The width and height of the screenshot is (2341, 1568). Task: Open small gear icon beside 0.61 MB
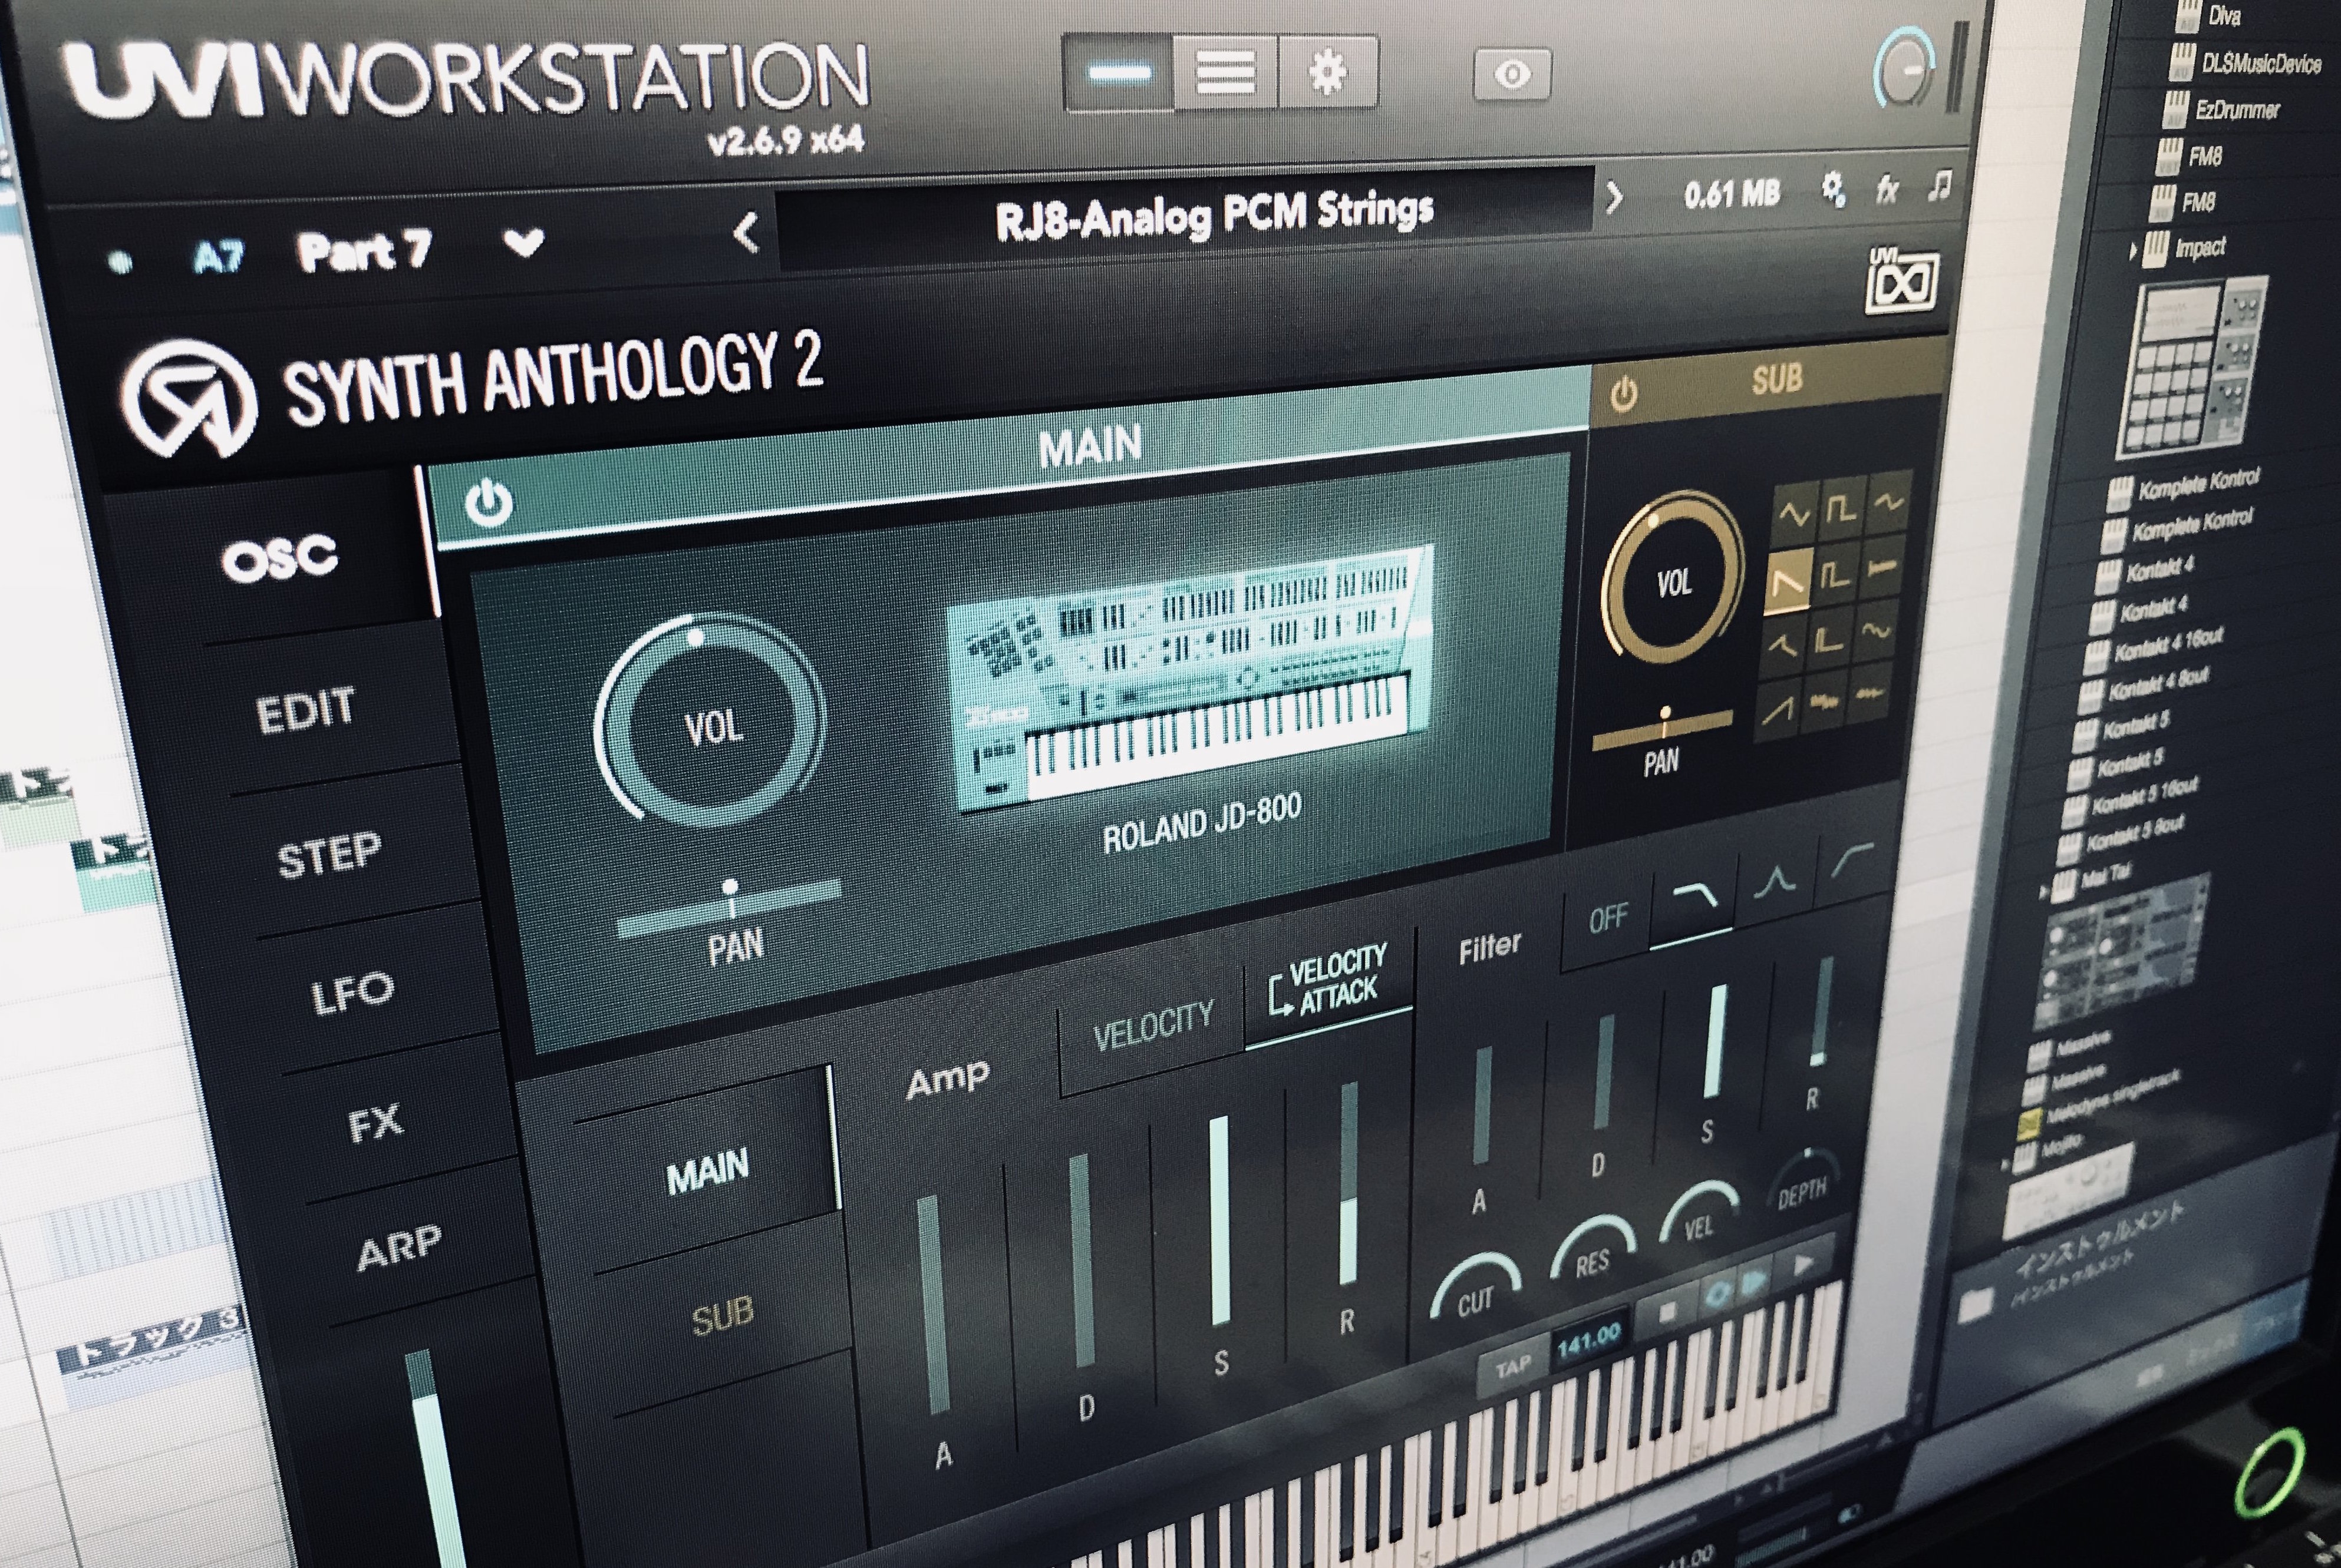point(1833,189)
